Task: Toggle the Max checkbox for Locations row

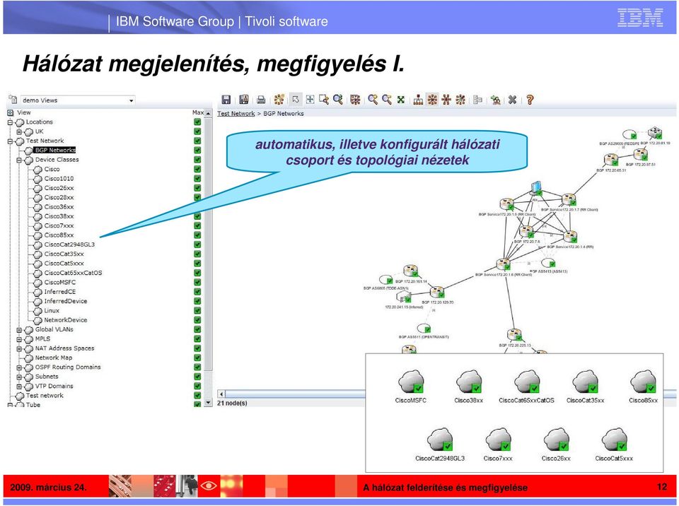Action: (x=197, y=122)
